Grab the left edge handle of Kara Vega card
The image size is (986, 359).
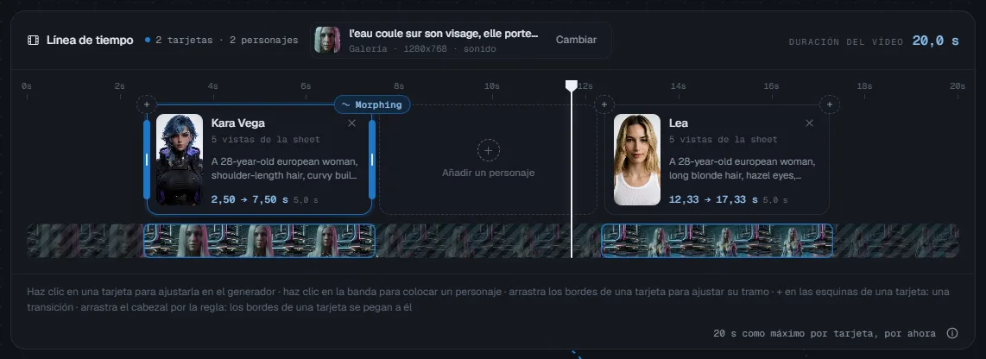coord(147,160)
